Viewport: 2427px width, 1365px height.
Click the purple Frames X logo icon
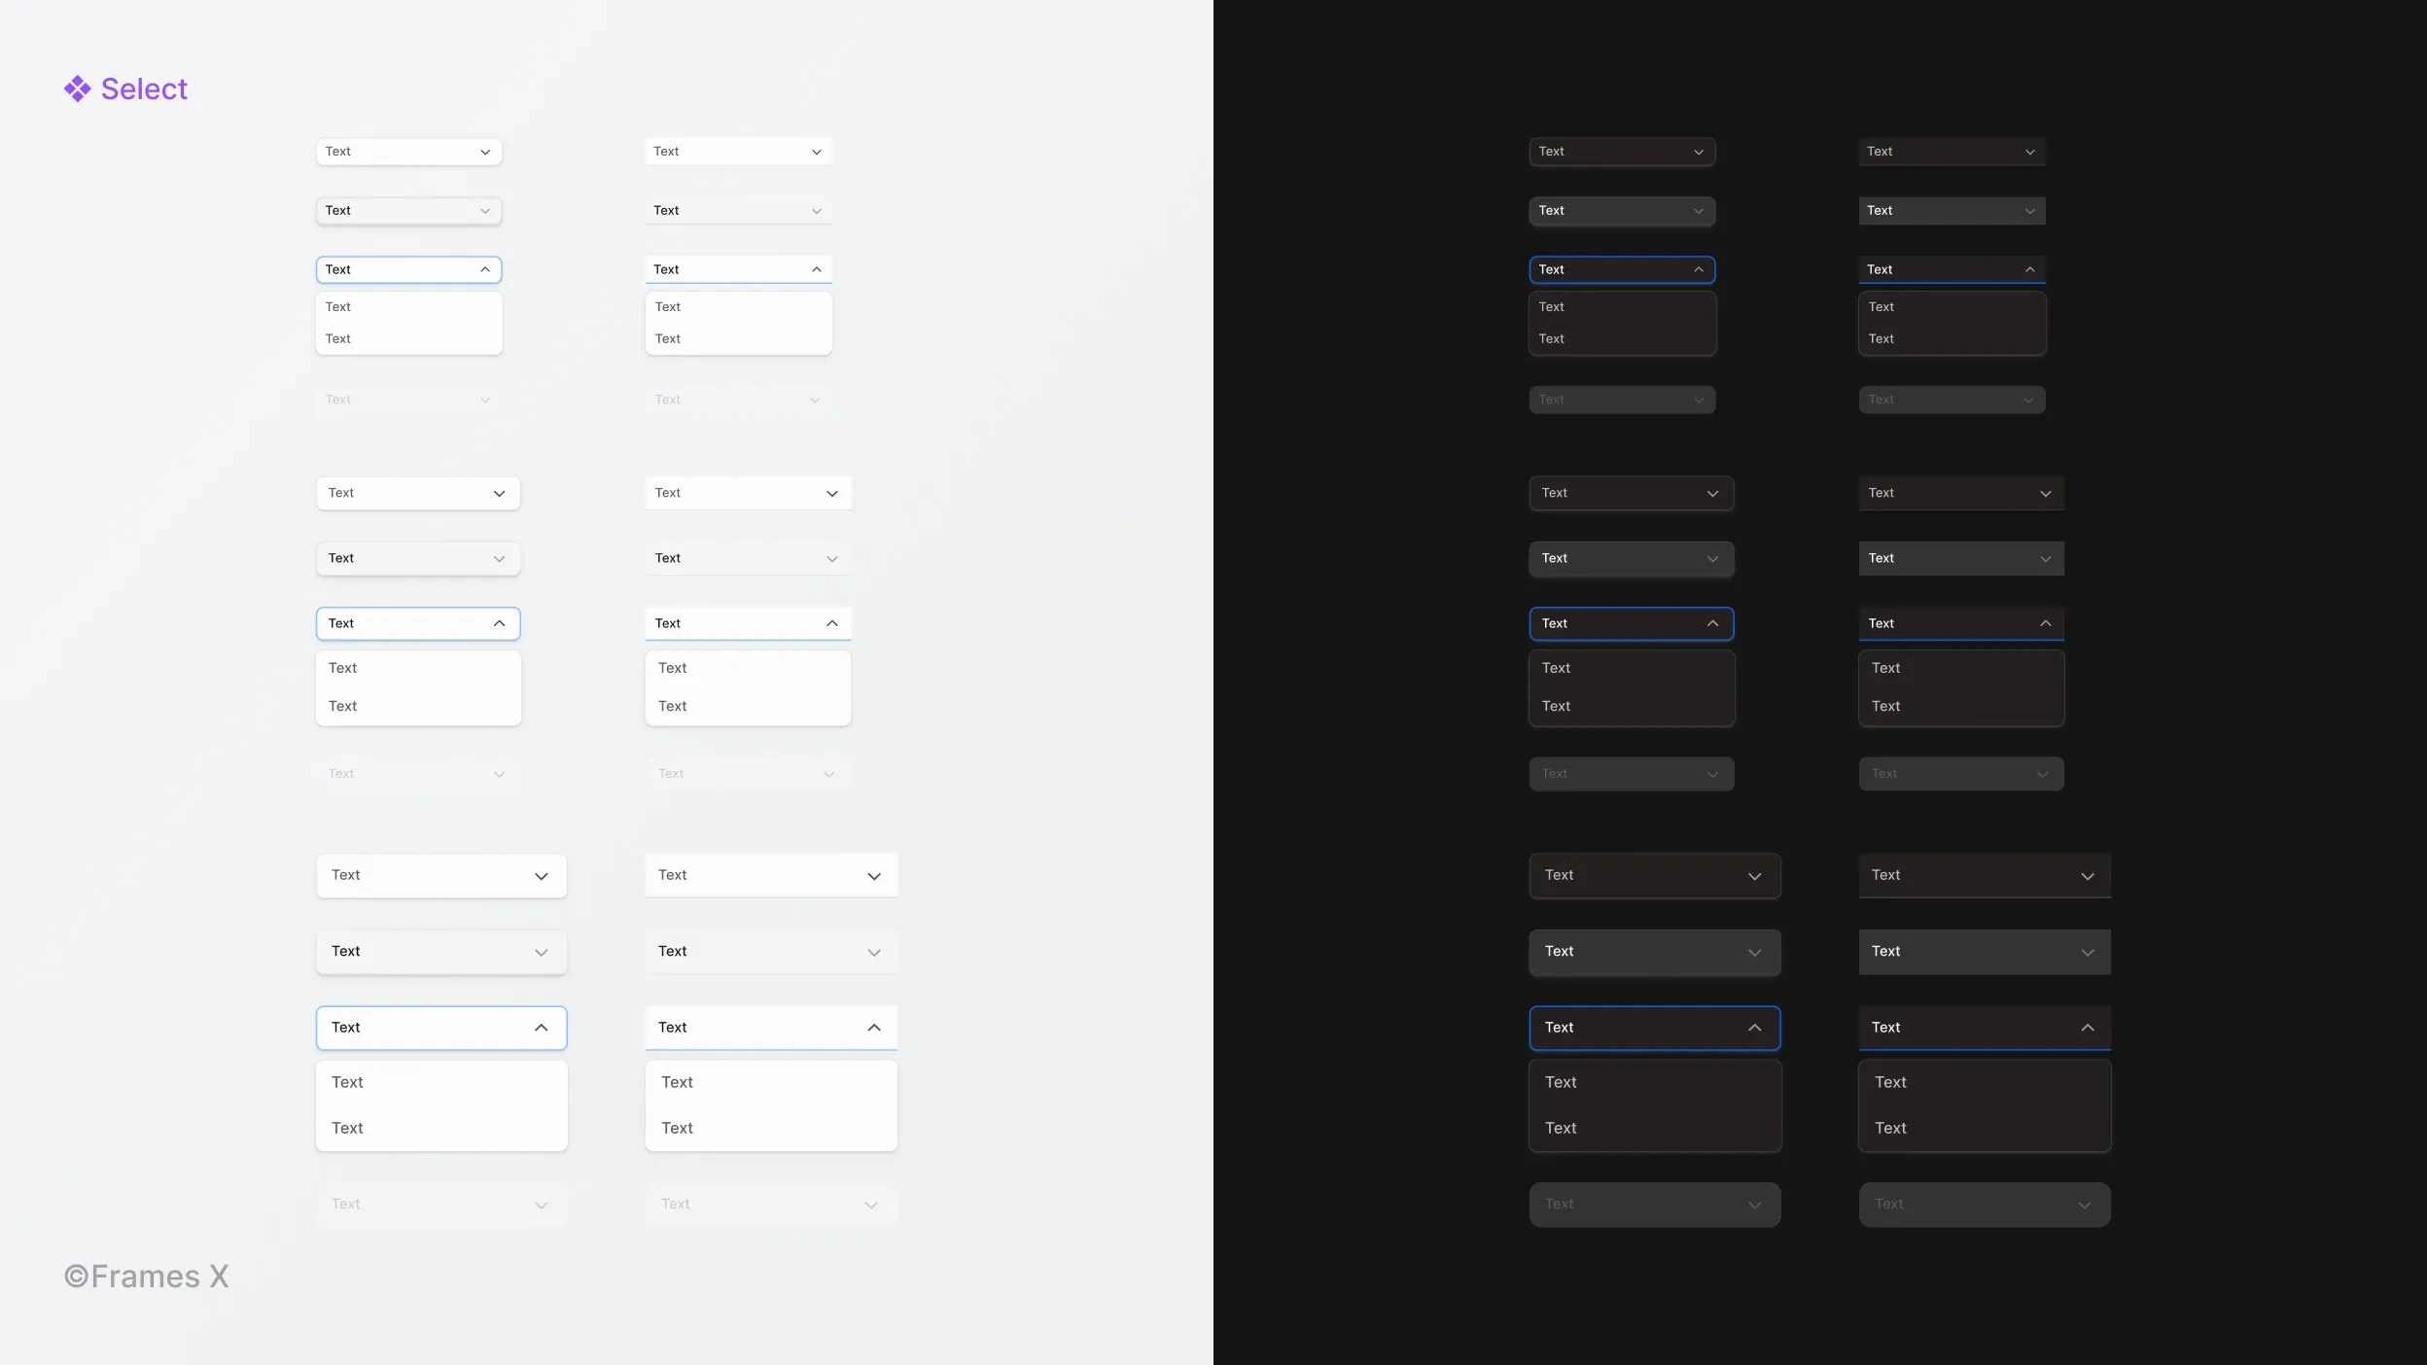click(77, 88)
